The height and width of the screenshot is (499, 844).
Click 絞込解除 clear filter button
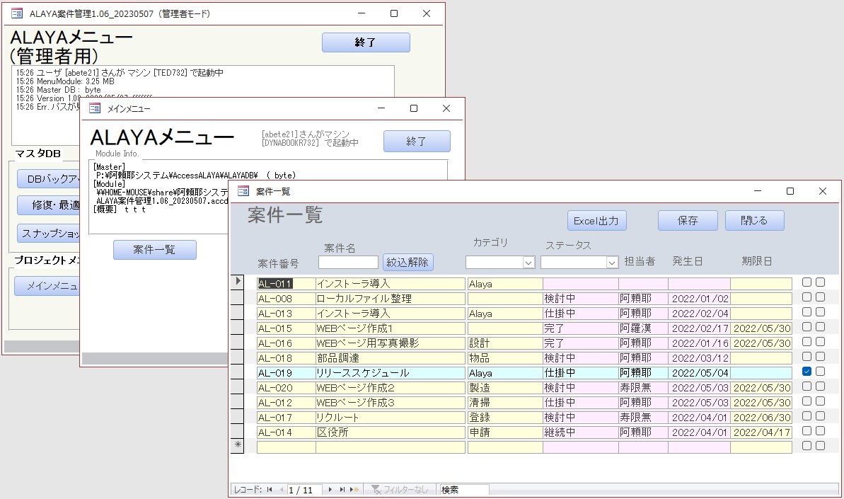click(407, 262)
